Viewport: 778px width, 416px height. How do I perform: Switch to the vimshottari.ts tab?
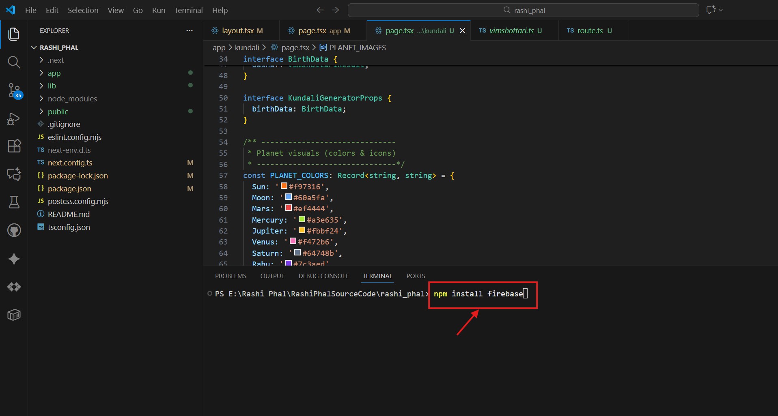pyautogui.click(x=511, y=31)
